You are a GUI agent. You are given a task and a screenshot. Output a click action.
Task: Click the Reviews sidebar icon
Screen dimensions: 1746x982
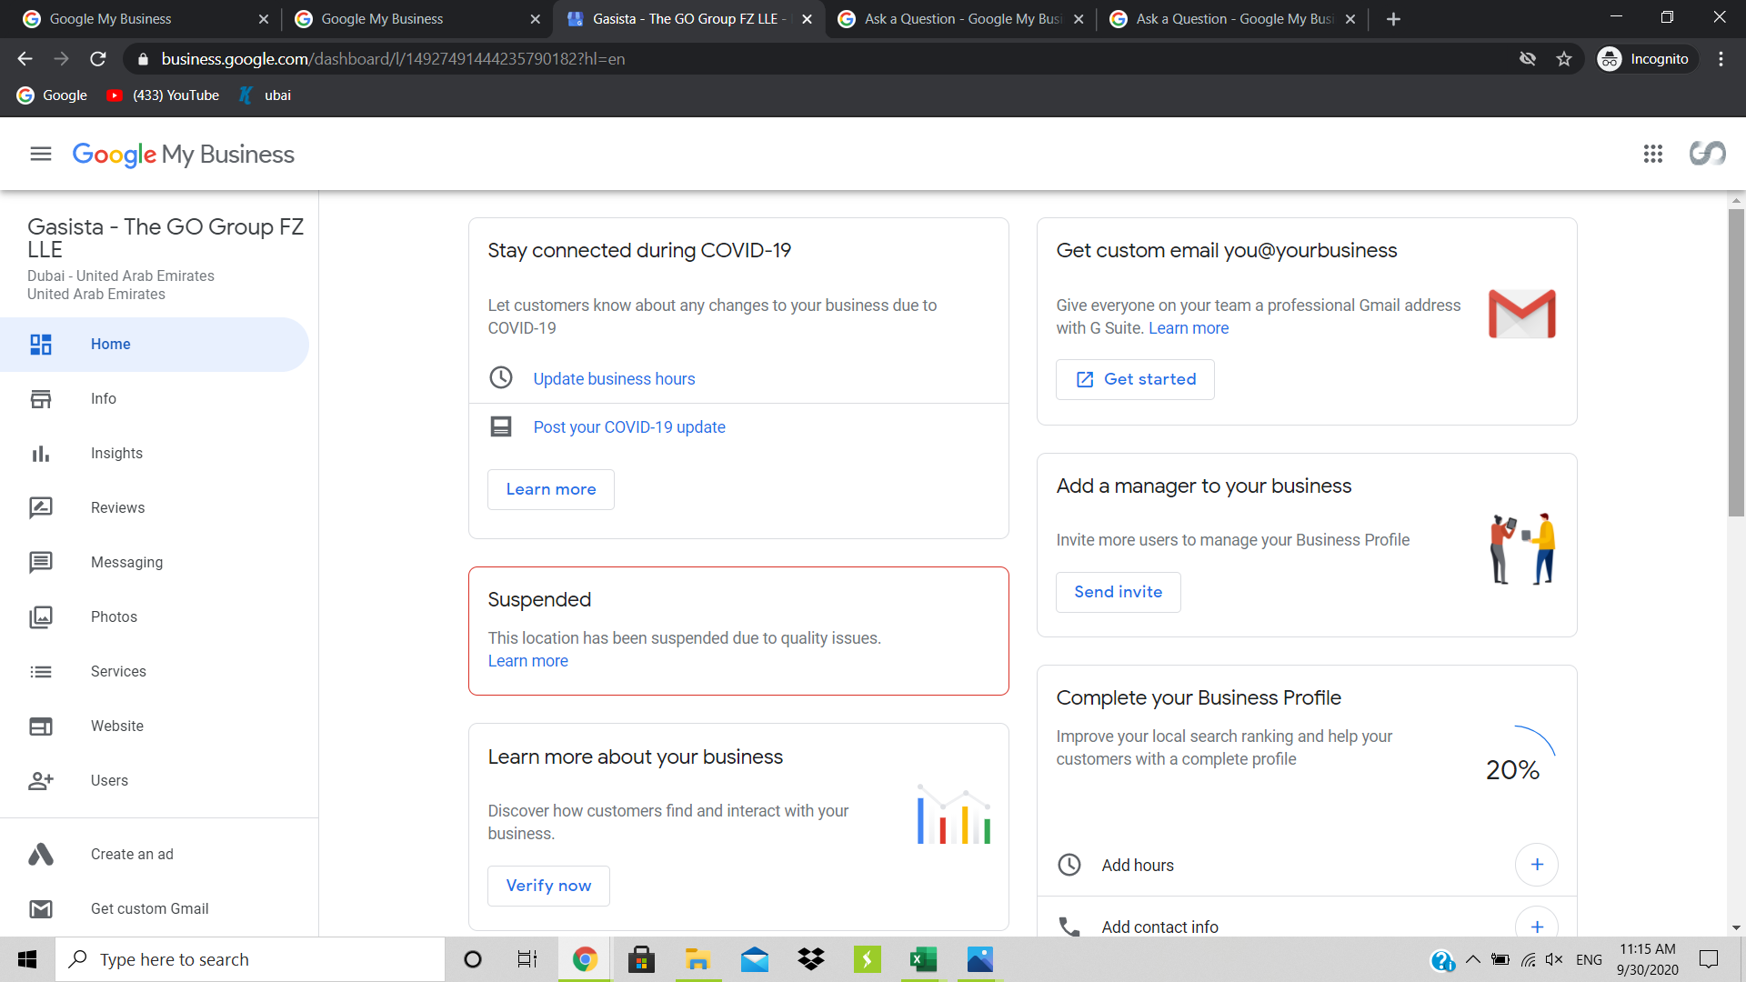click(41, 507)
